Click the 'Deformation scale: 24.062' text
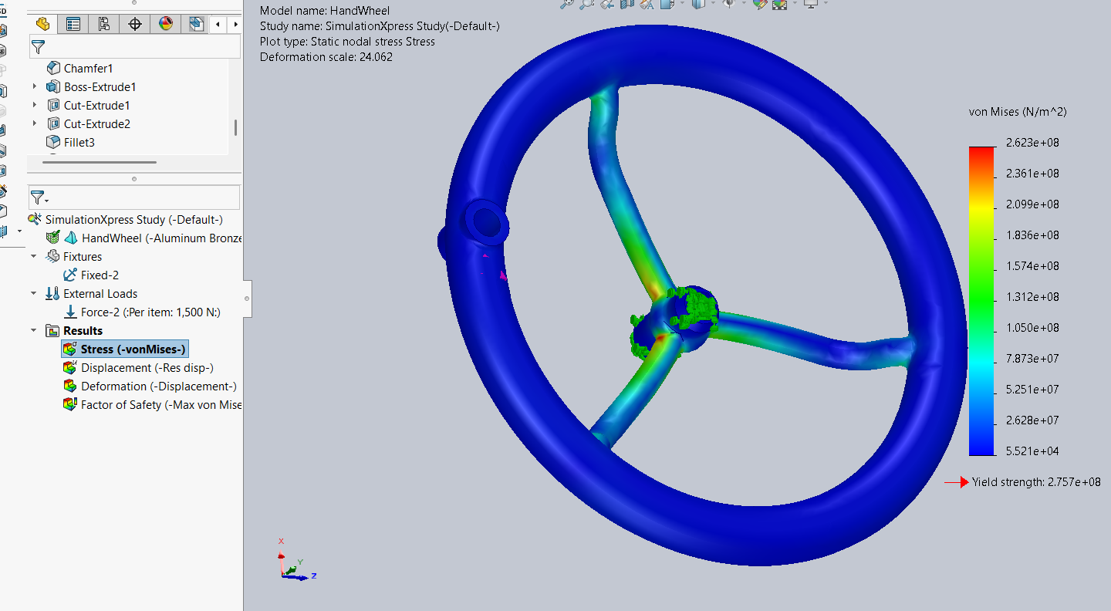 (x=326, y=57)
